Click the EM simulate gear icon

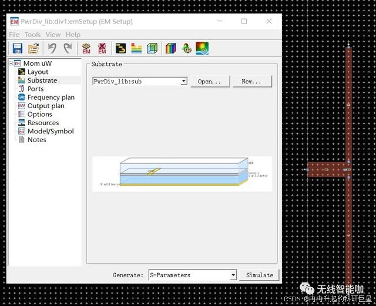[x=86, y=48]
